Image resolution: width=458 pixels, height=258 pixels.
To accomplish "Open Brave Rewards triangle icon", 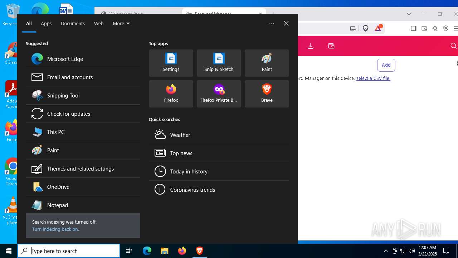I will pos(378,28).
